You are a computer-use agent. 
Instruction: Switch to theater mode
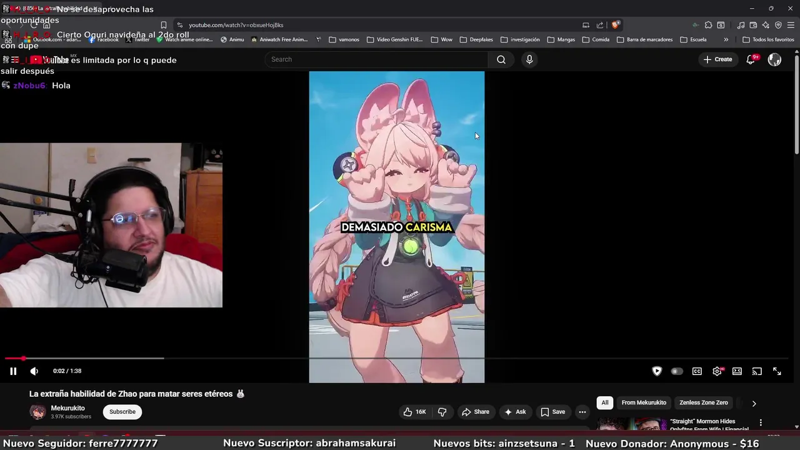[x=737, y=371]
